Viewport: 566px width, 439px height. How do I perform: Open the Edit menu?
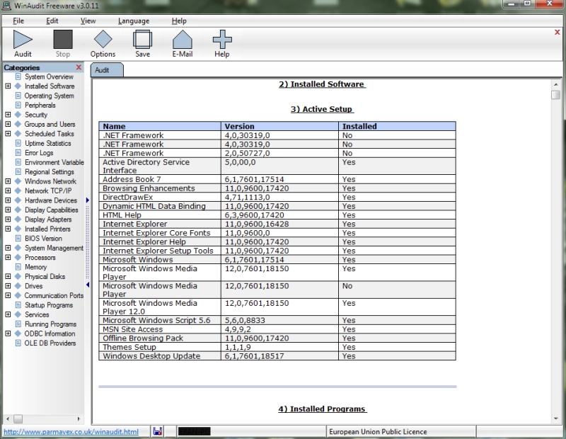52,21
